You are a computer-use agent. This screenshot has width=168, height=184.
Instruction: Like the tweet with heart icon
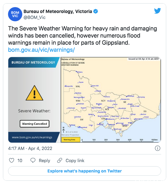(12, 160)
